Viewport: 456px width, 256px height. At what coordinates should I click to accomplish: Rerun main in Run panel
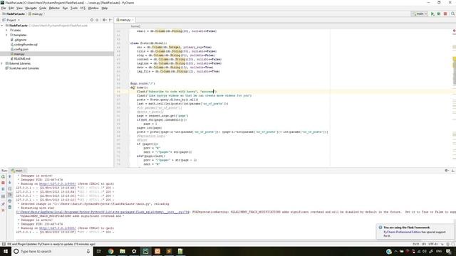[x=3, y=177]
